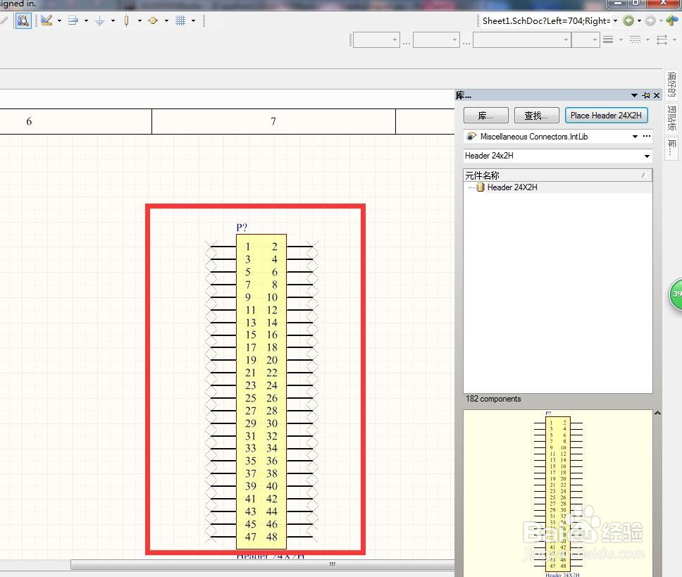
Task: Open the simulation sources dropdown arrow
Action: [166, 20]
